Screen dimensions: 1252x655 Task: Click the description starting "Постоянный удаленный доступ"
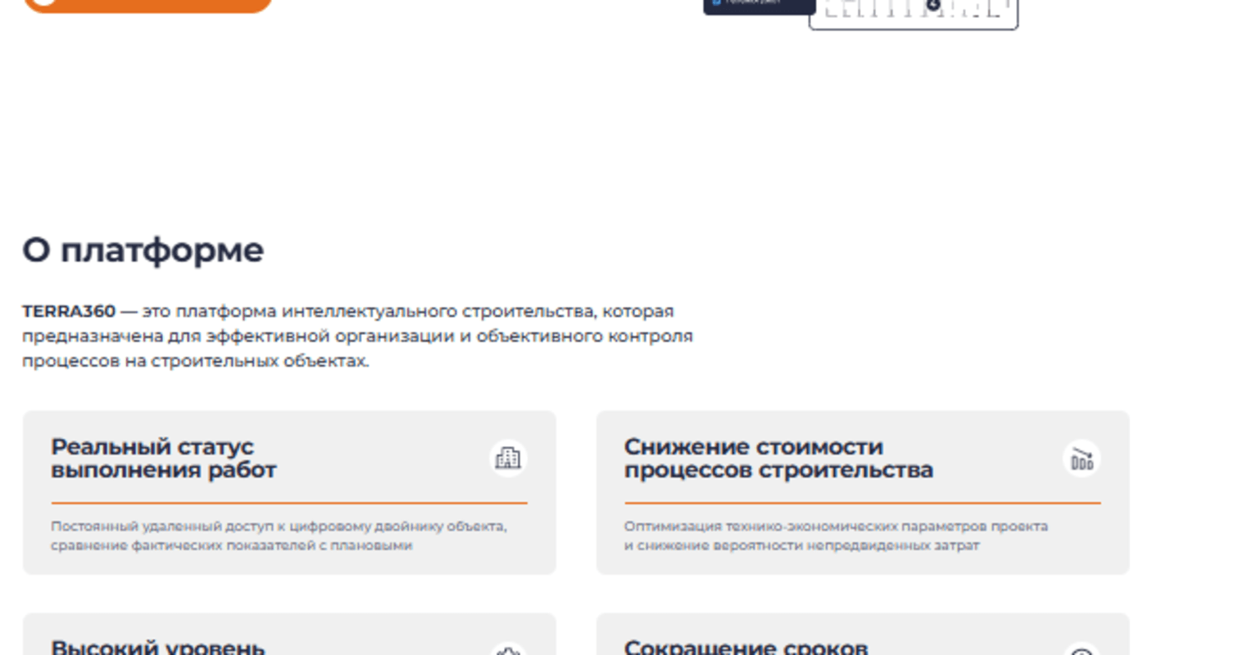click(279, 535)
